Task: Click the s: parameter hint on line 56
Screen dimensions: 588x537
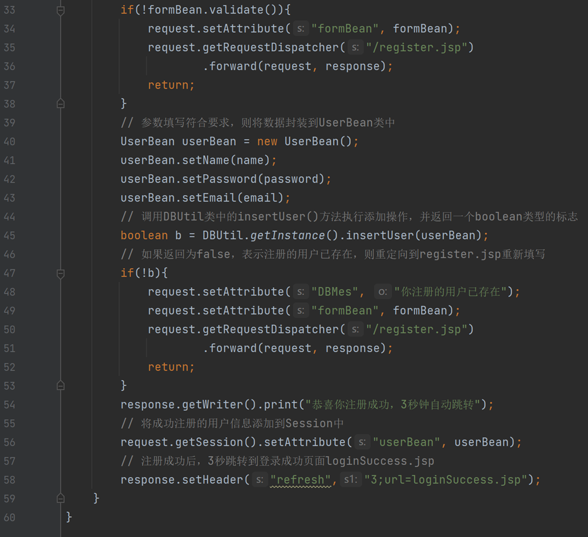Action: [x=362, y=442]
